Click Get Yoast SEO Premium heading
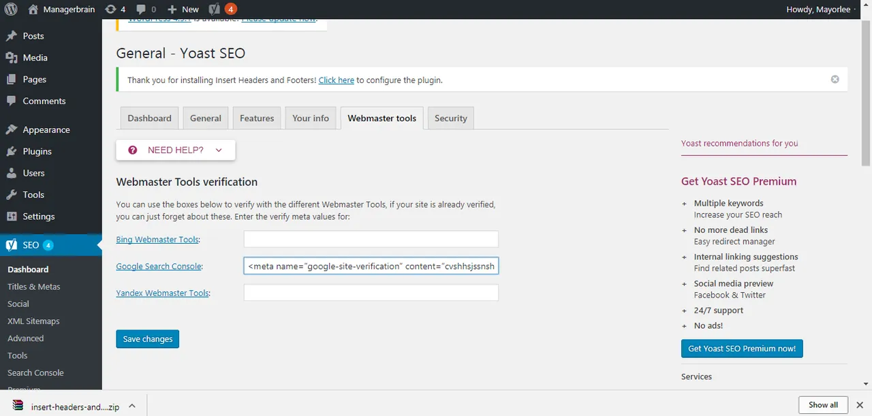The height and width of the screenshot is (416, 872). coord(738,181)
